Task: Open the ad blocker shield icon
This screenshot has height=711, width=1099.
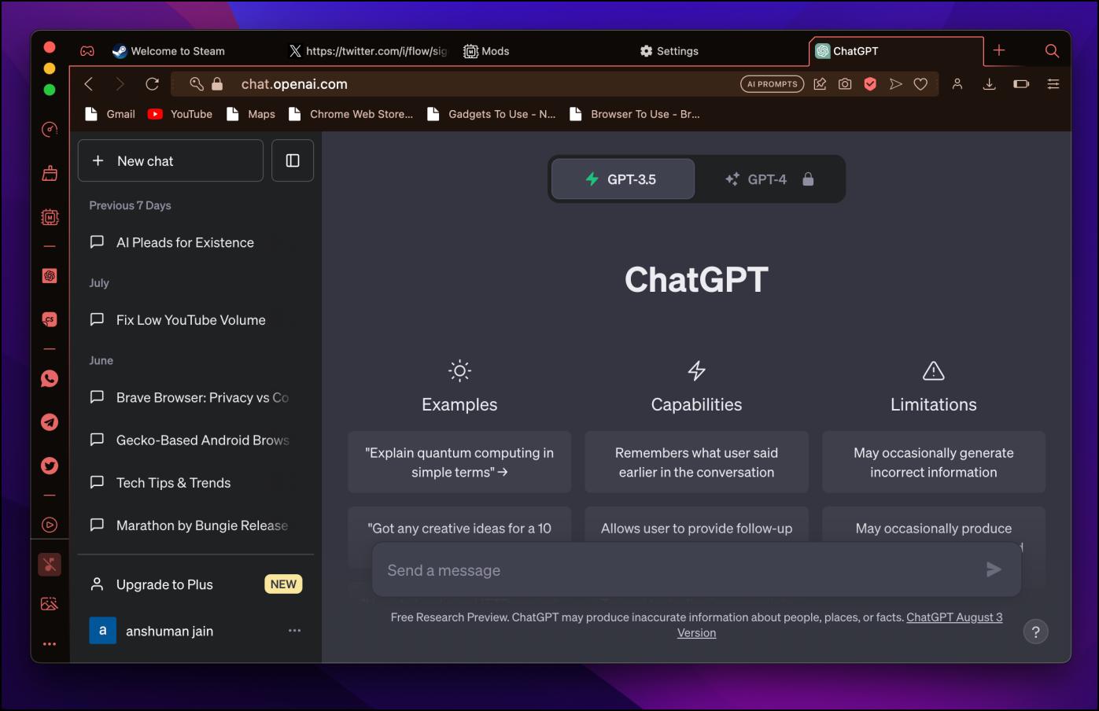Action: point(870,84)
